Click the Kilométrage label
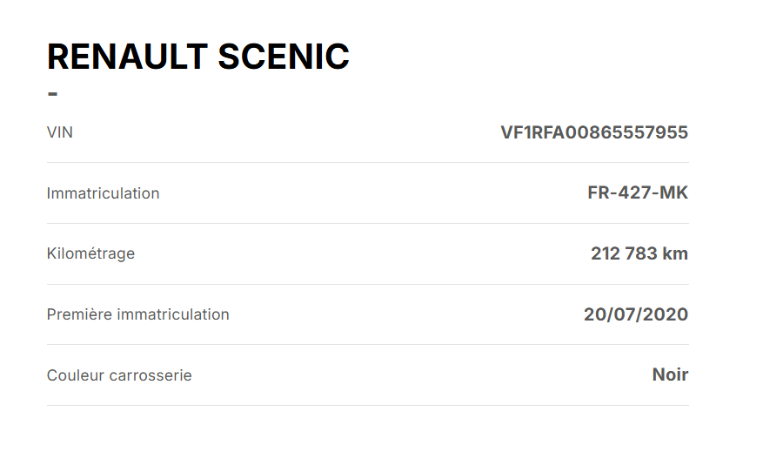This screenshot has height=459, width=783. coord(90,253)
